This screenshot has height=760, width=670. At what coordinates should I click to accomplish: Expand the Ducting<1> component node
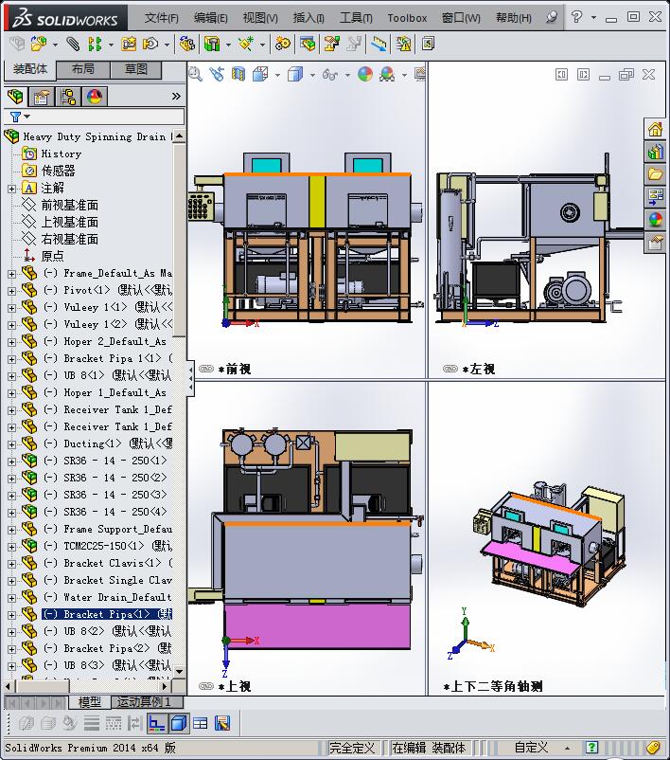pyautogui.click(x=11, y=444)
